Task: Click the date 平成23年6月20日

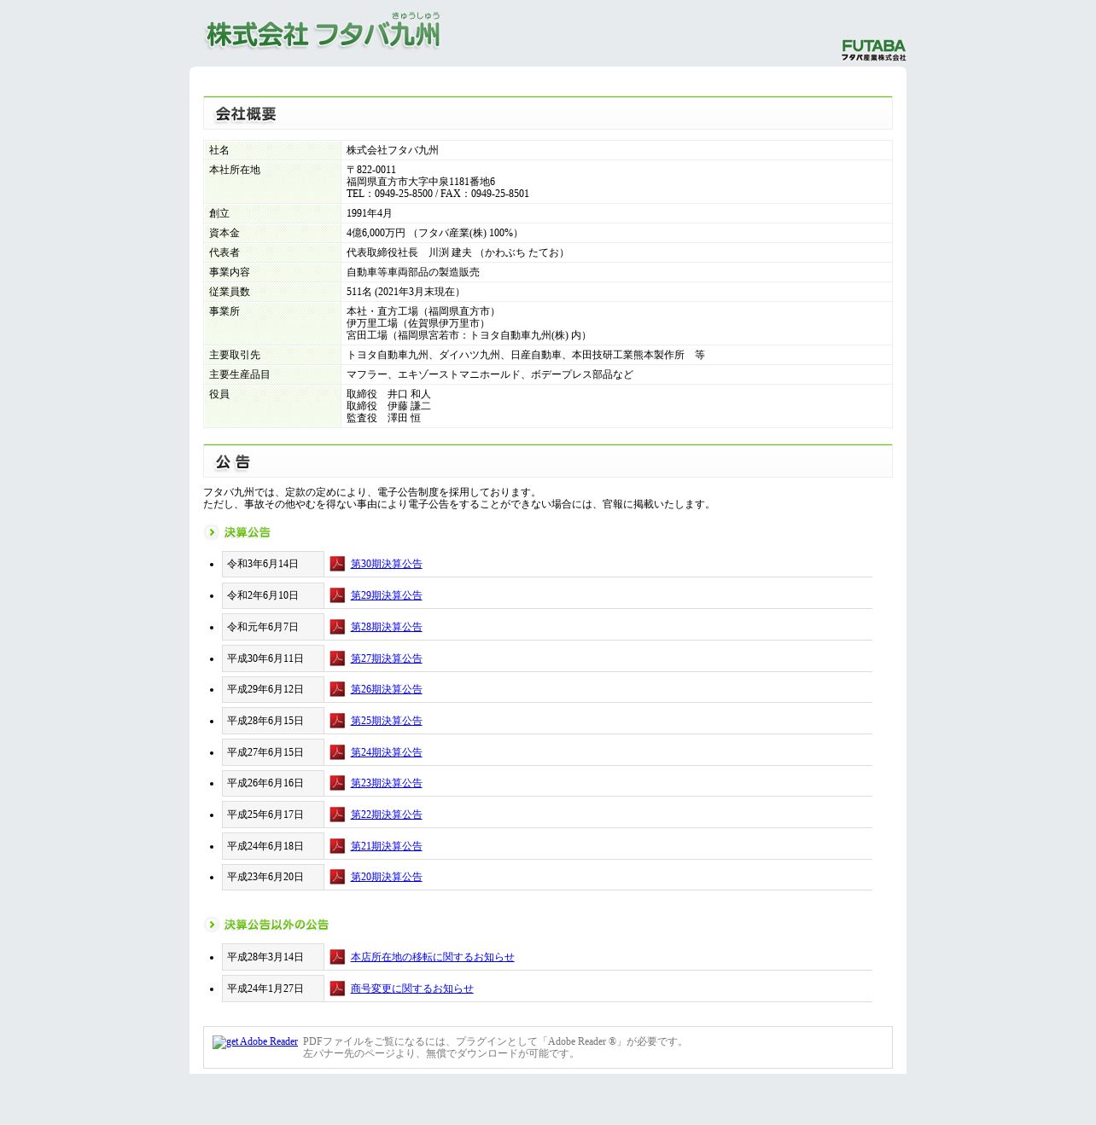Action: (265, 877)
